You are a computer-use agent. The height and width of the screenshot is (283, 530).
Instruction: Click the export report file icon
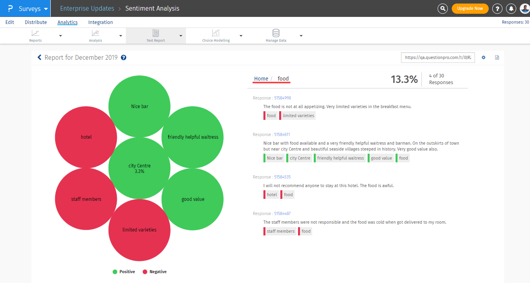tap(497, 57)
